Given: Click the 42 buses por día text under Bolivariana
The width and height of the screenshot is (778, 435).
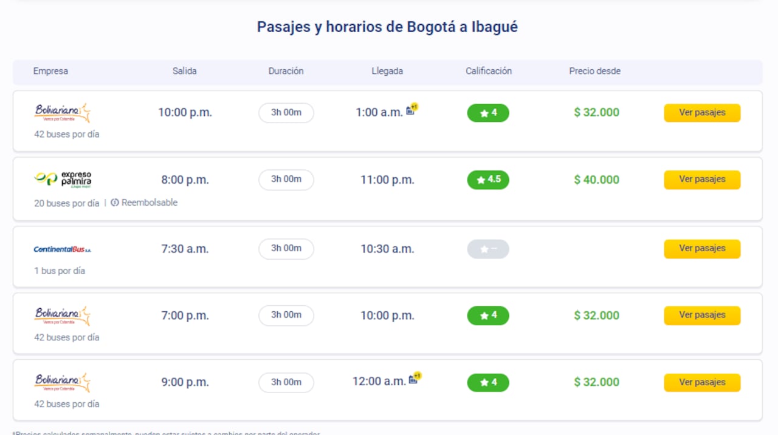Looking at the screenshot, I should pos(66,134).
